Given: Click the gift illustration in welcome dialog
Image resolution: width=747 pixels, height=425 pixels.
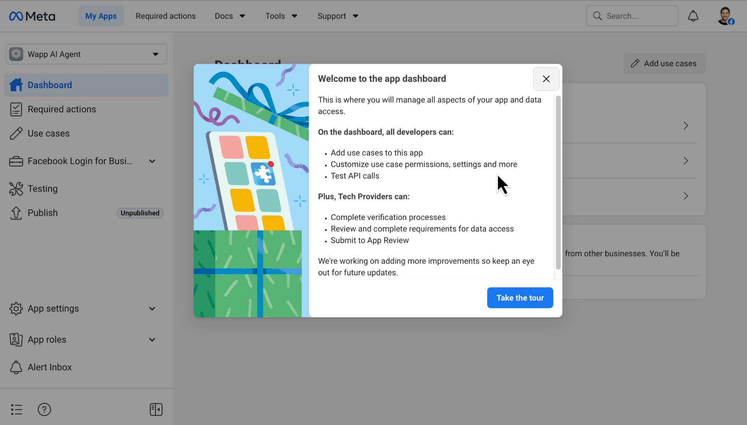Looking at the screenshot, I should pyautogui.click(x=251, y=191).
